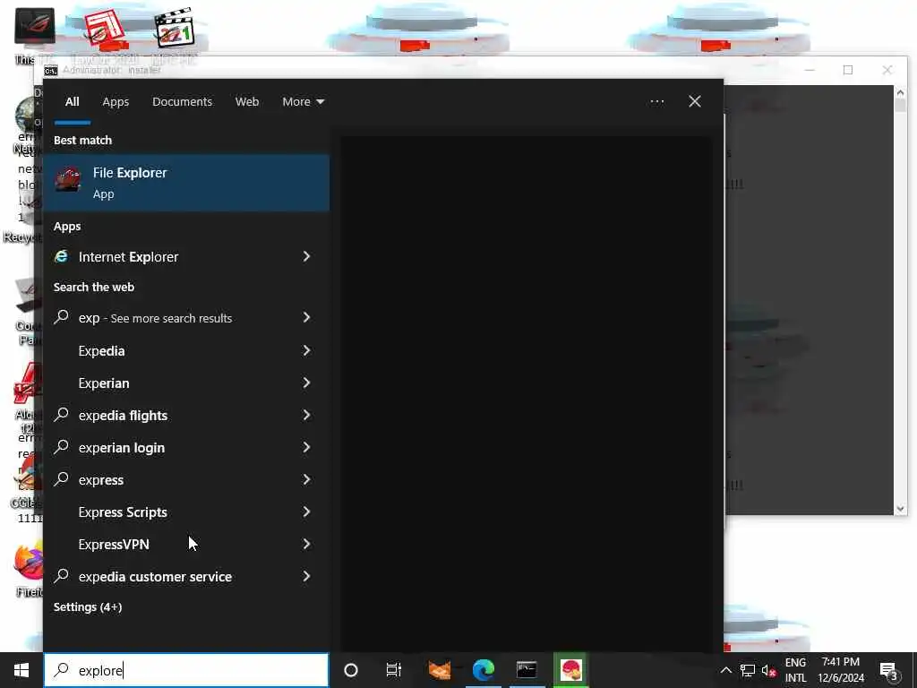Expand Express Scripts suggestion arrow

(306, 512)
